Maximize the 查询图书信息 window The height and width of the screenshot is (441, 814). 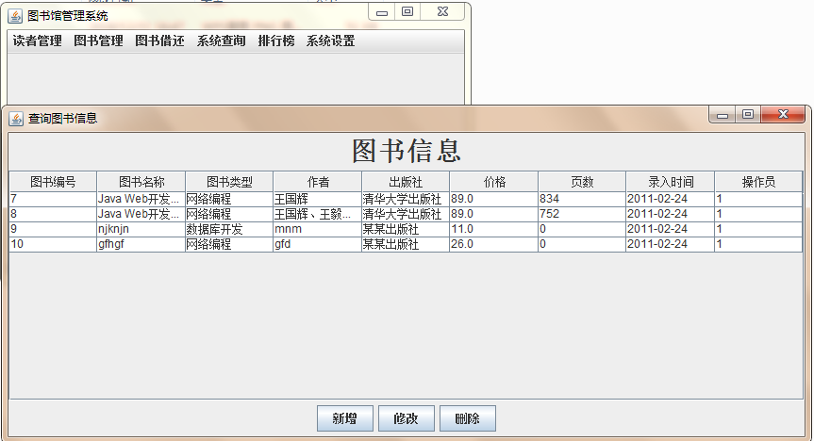748,115
